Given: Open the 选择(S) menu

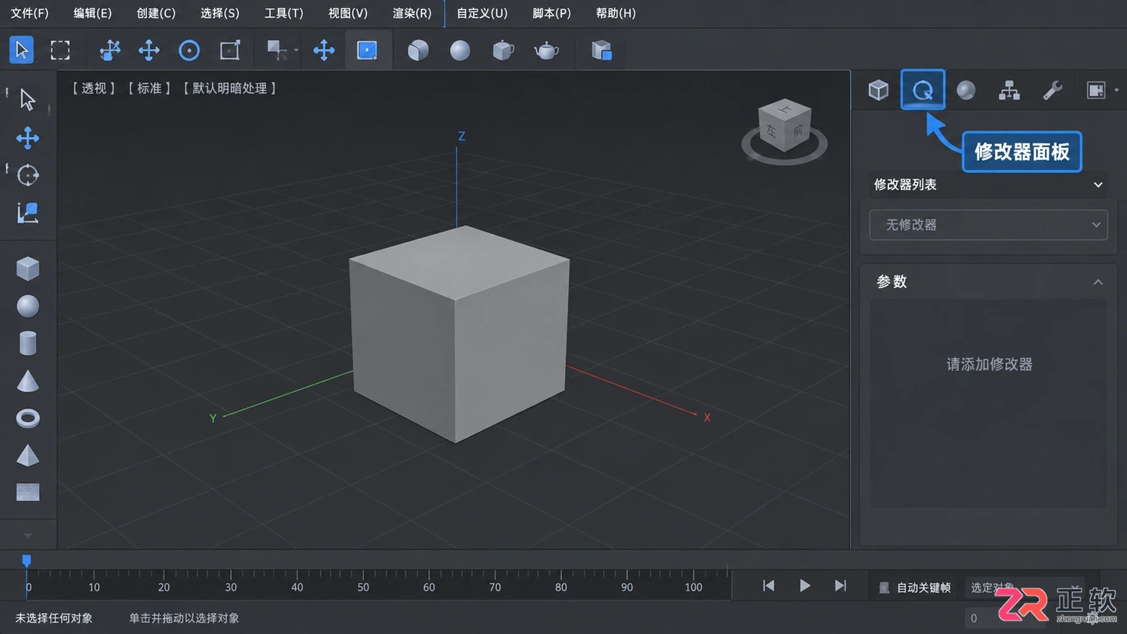Looking at the screenshot, I should (220, 13).
